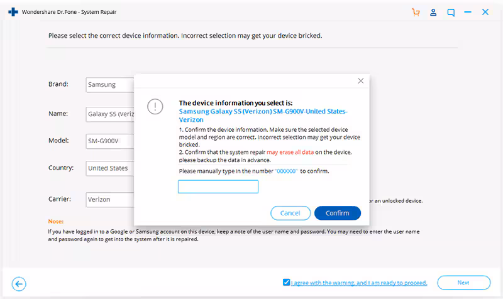
Task: Uncheck the agree with the warning checkbox
Action: point(286,282)
